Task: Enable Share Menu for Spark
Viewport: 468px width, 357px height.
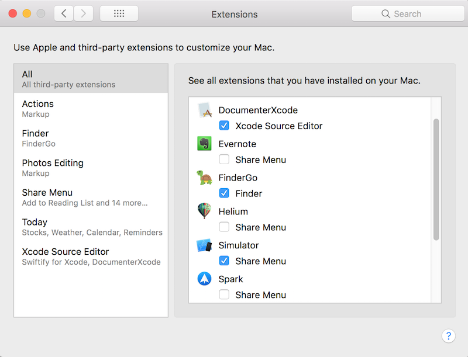Action: point(224,294)
